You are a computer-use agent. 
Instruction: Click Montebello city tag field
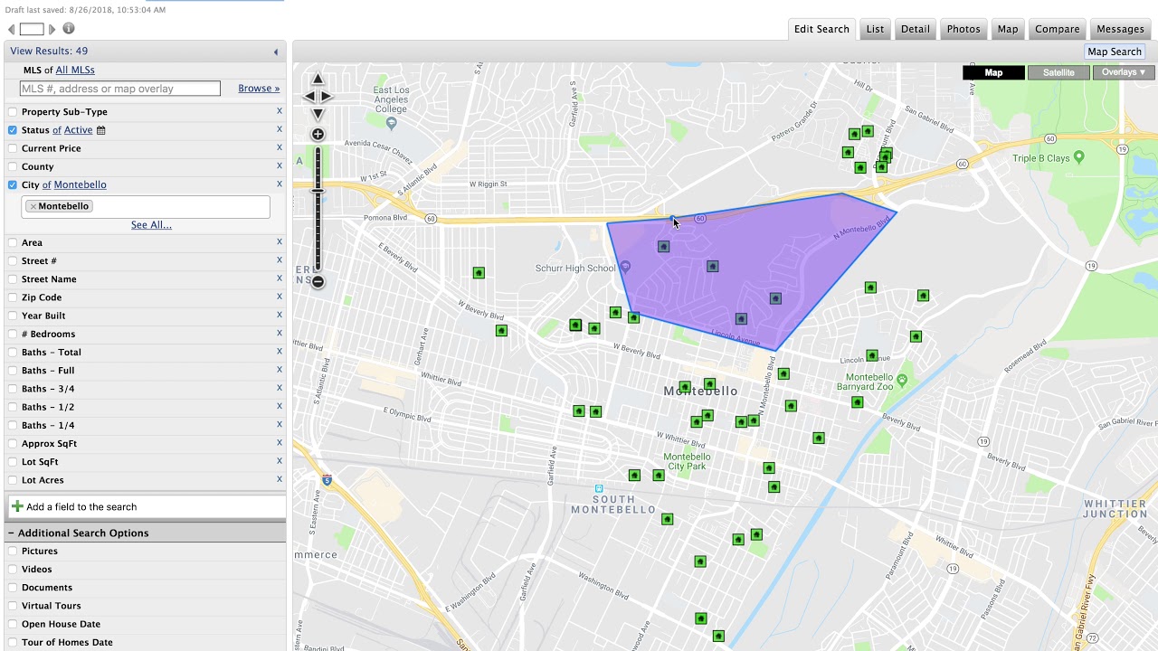[146, 207]
